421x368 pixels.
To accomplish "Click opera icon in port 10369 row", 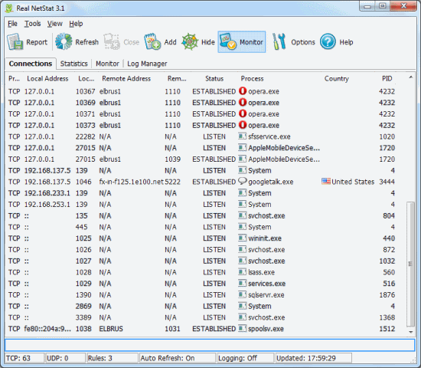I will coord(243,103).
